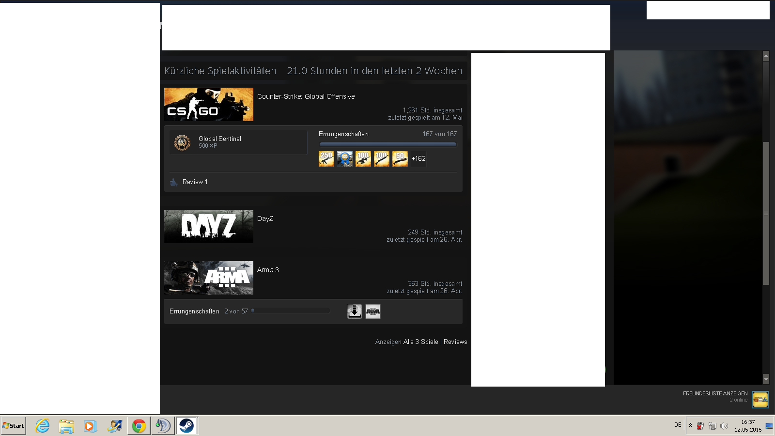The width and height of the screenshot is (775, 436).
Task: Open CS:GO Errungenschaften heading
Action: coord(343,134)
